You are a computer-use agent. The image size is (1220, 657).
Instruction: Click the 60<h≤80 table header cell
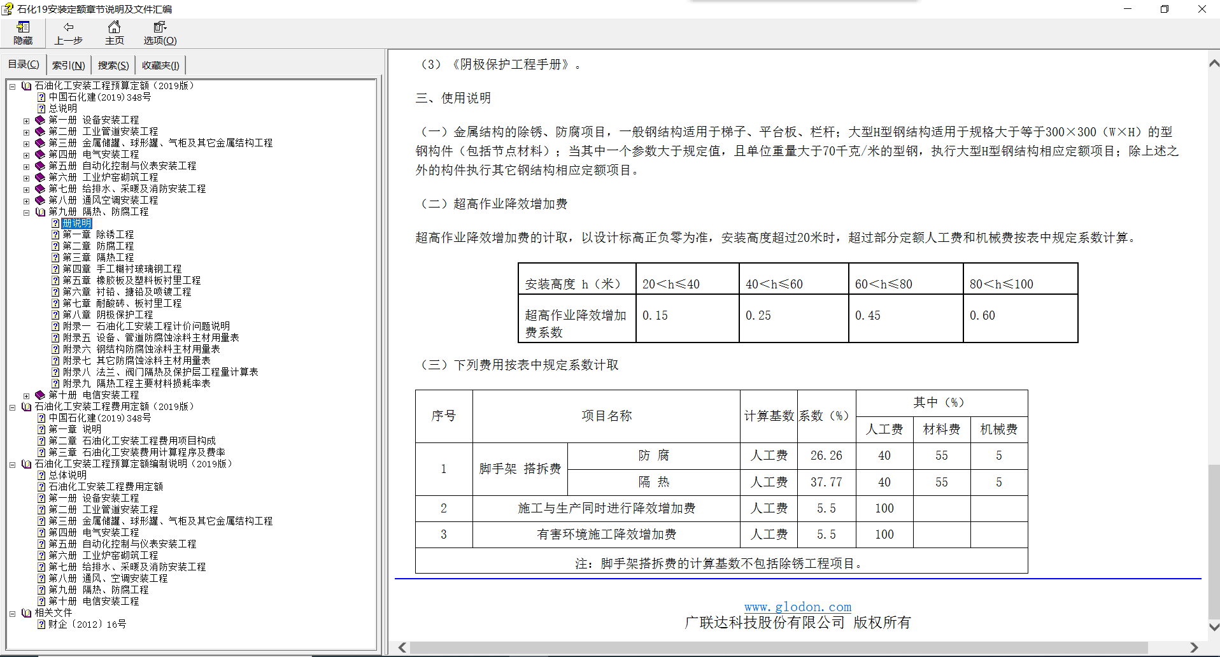click(905, 279)
